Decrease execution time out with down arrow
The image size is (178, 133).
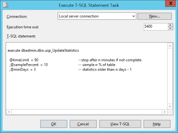pos(170,28)
